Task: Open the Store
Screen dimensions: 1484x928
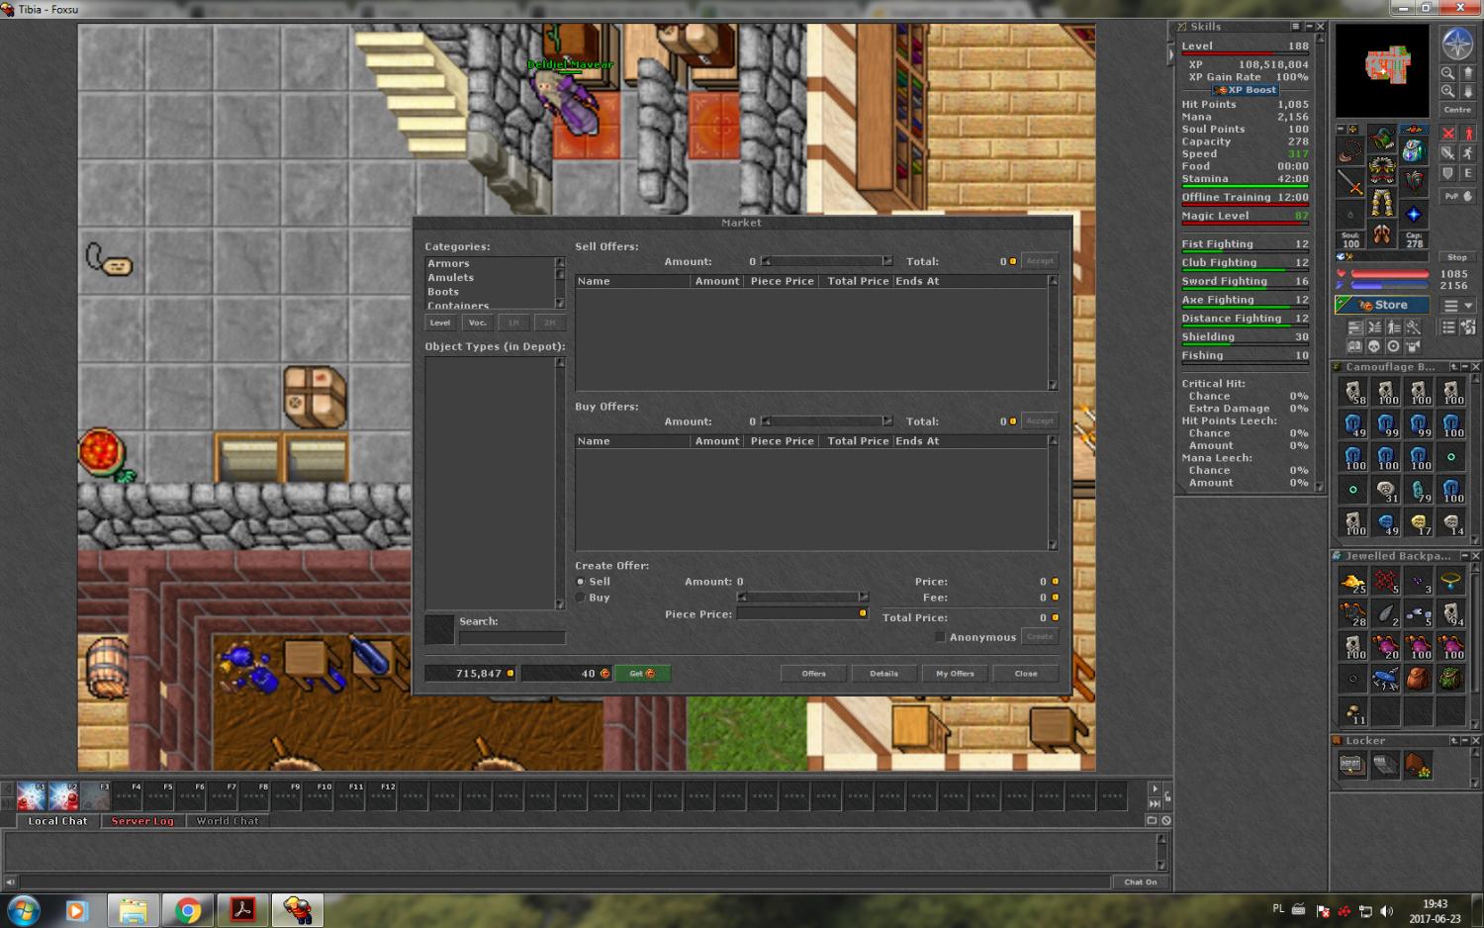Action: click(1382, 305)
